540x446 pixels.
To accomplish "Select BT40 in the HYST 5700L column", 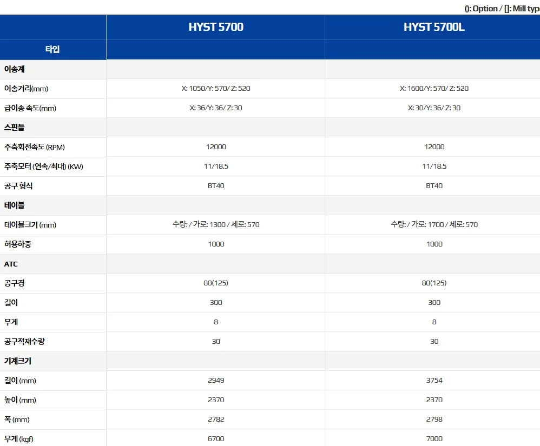I will pyautogui.click(x=434, y=186).
